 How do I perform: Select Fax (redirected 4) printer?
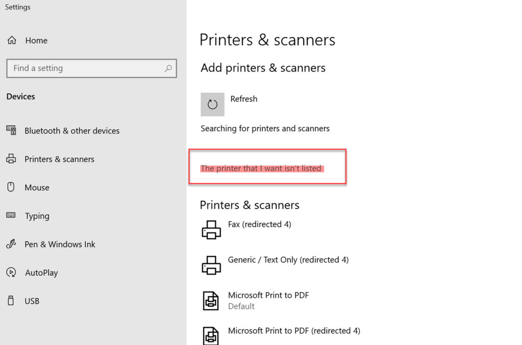(x=259, y=224)
